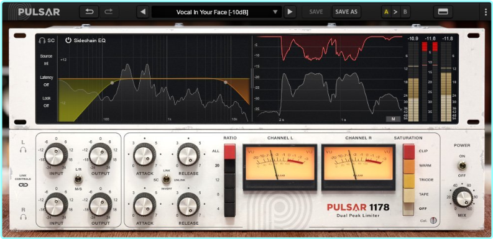Change the Source setting 'Int'
Screen dimensions: 493x239
click(x=46, y=63)
